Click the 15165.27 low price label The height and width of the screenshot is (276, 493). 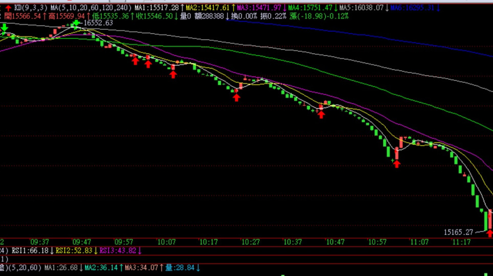(458, 232)
